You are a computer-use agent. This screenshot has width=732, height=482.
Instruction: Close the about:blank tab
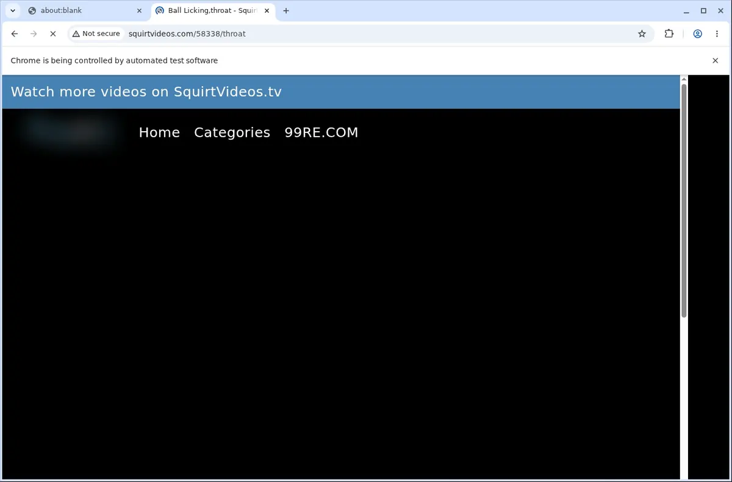139,10
